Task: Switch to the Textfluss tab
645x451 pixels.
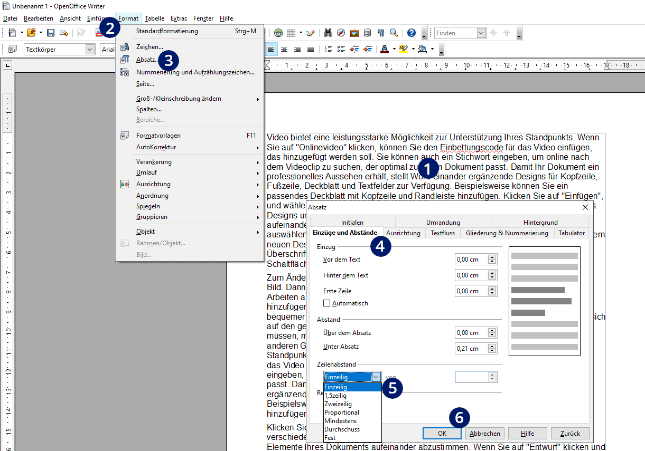Action: [x=442, y=233]
